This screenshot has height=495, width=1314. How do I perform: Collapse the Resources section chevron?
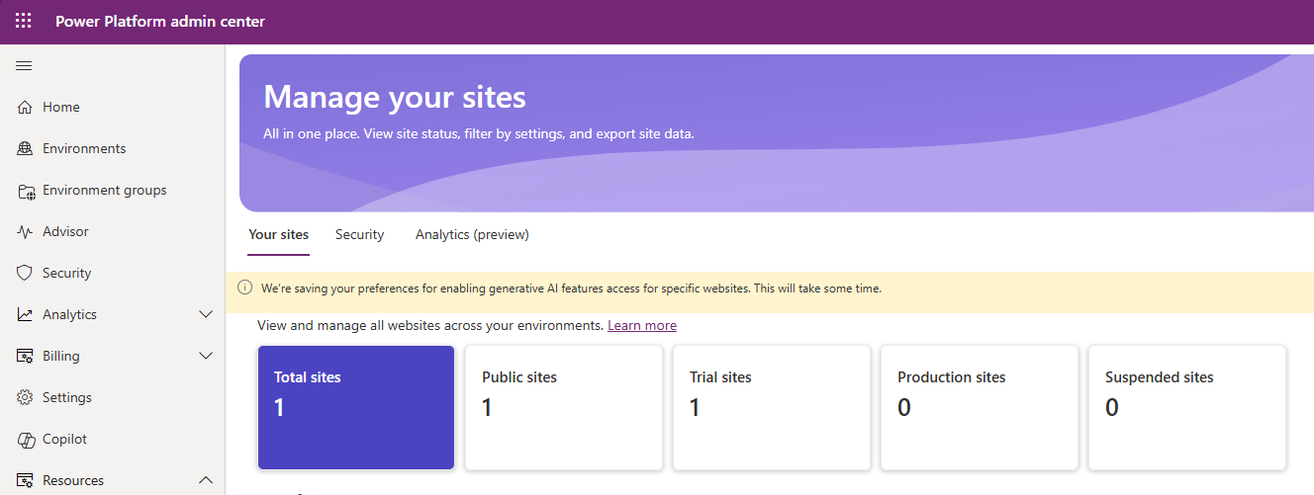206,481
